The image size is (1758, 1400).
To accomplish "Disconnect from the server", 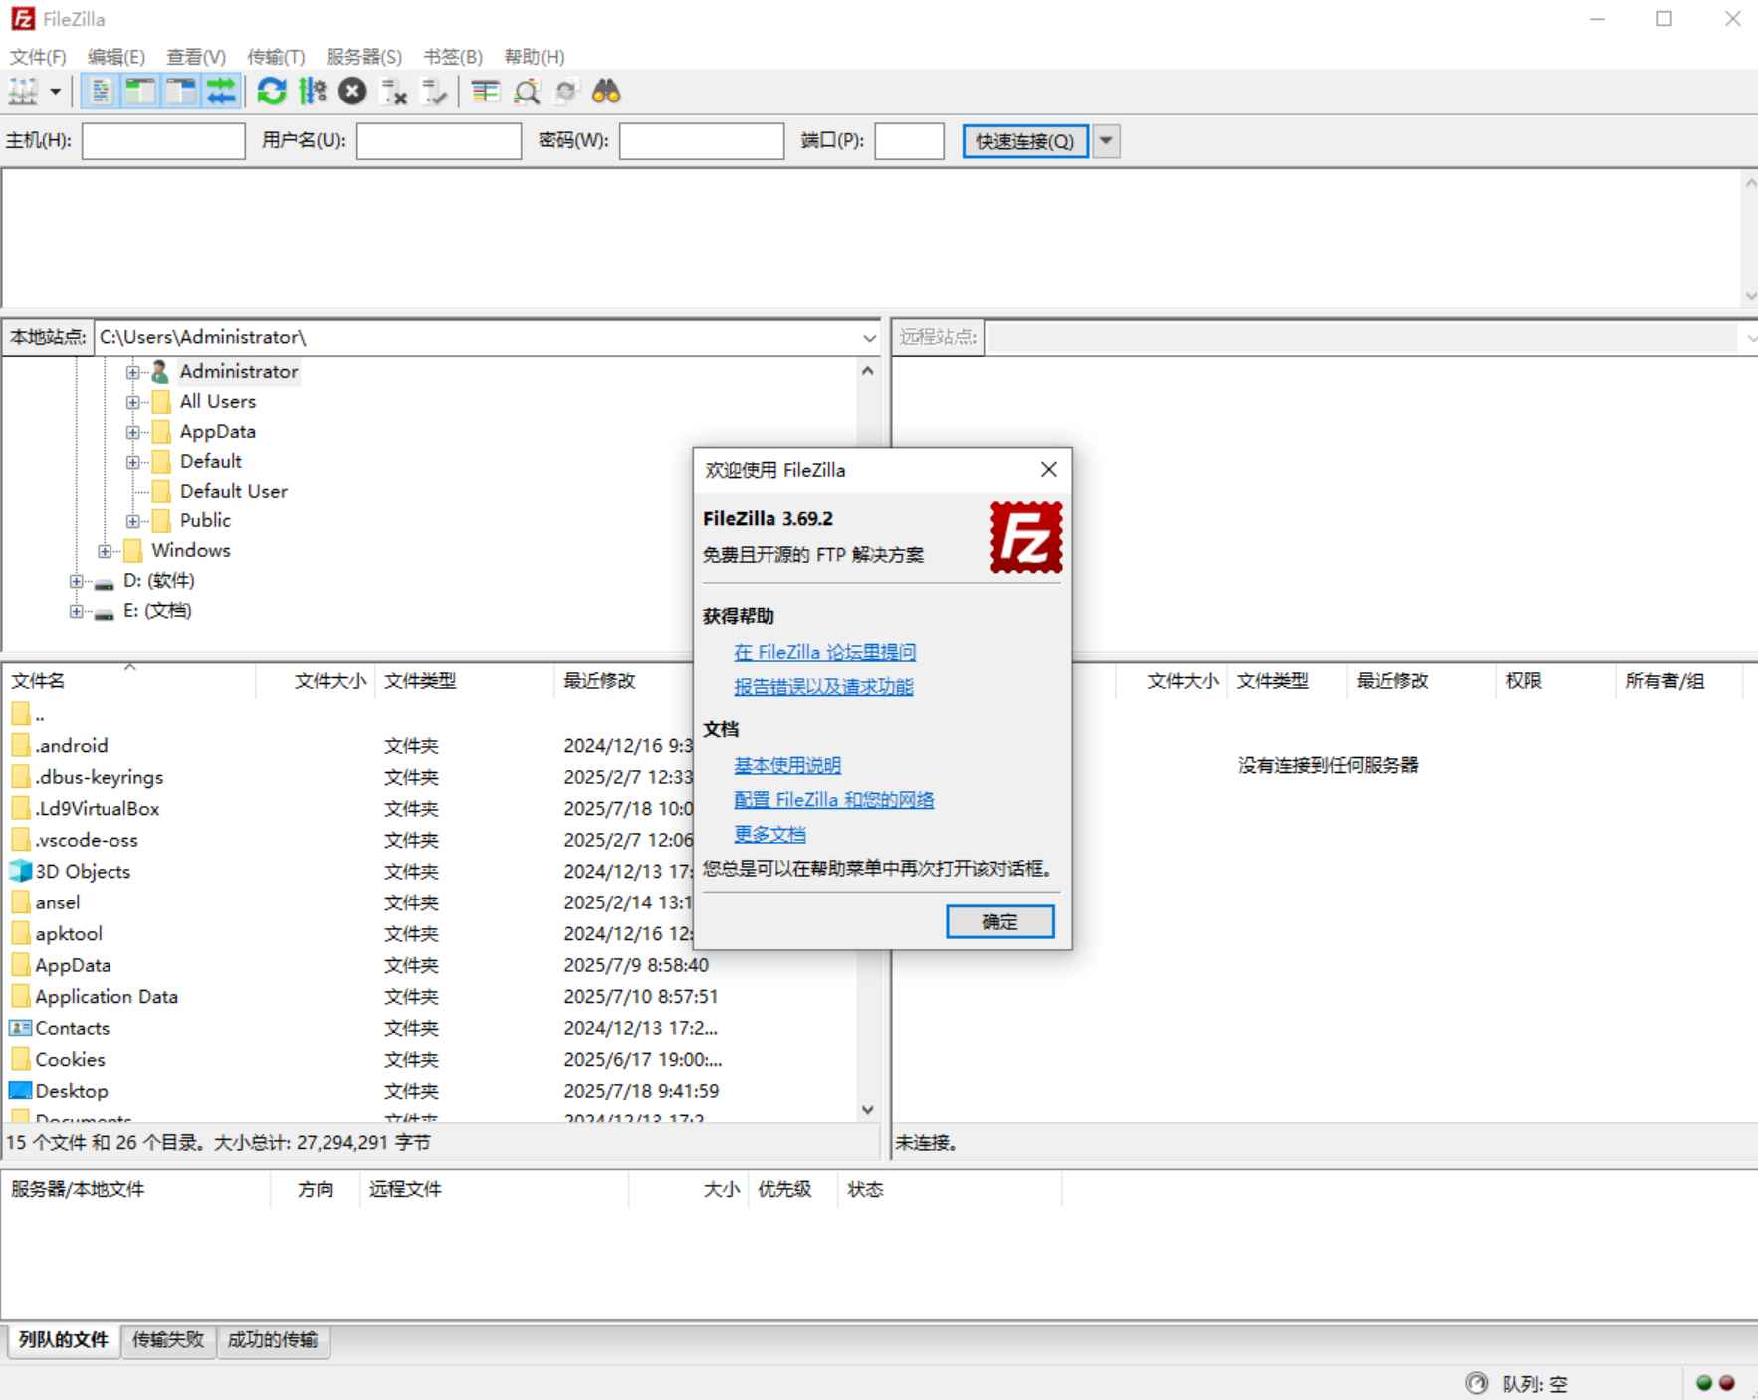I will (x=395, y=92).
